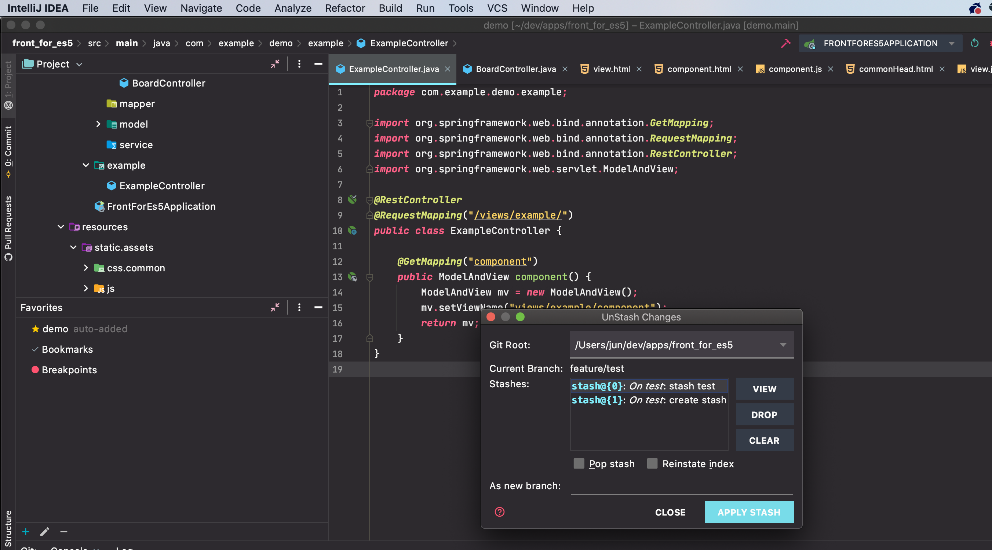Expand the model folder

[98, 124]
